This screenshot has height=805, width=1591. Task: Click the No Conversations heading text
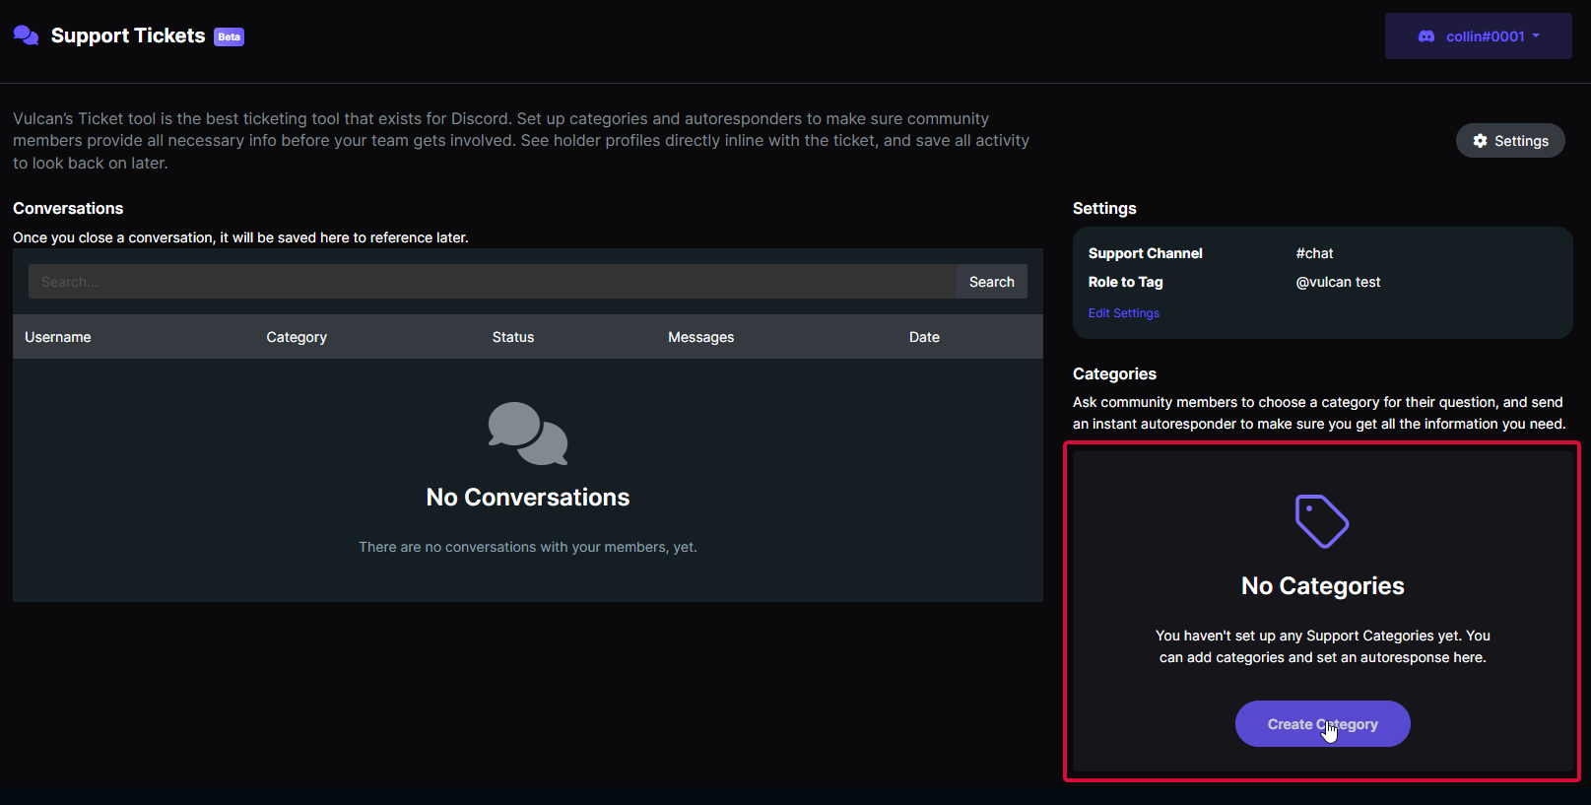[528, 498]
